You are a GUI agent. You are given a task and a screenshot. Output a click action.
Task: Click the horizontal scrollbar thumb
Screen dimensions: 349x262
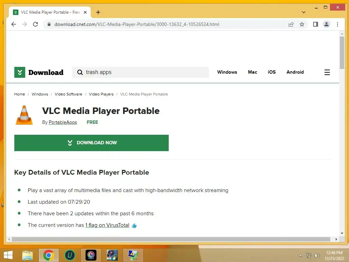[x=171, y=239]
